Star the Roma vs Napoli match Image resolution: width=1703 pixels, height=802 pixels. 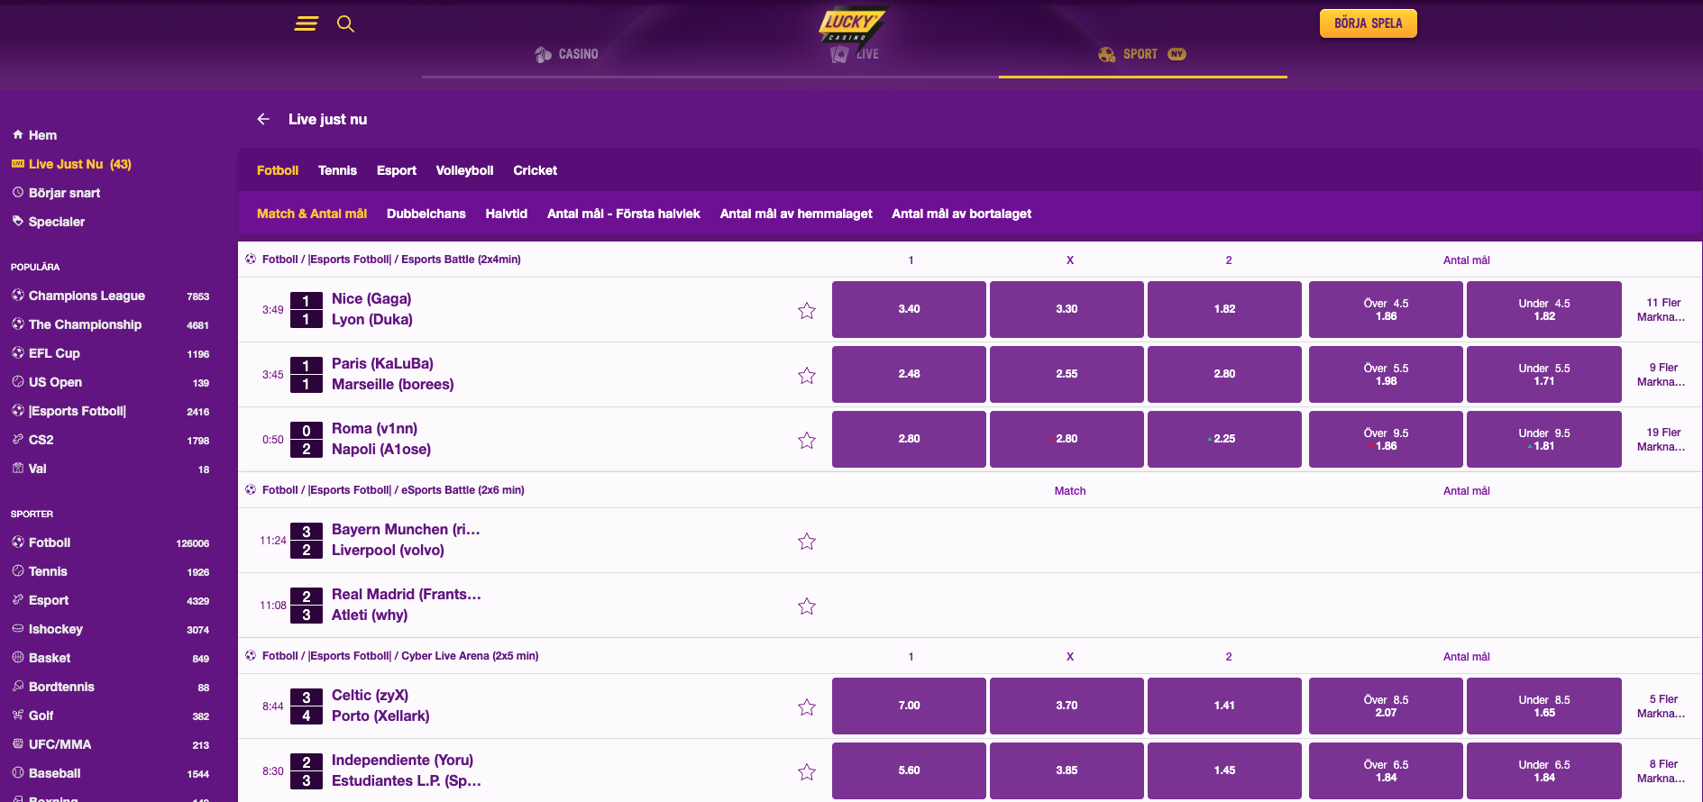[807, 440]
